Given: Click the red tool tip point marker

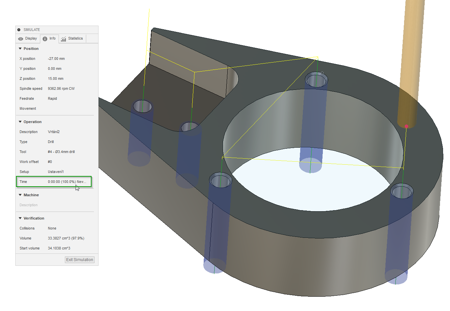Looking at the screenshot, I should 406,126.
